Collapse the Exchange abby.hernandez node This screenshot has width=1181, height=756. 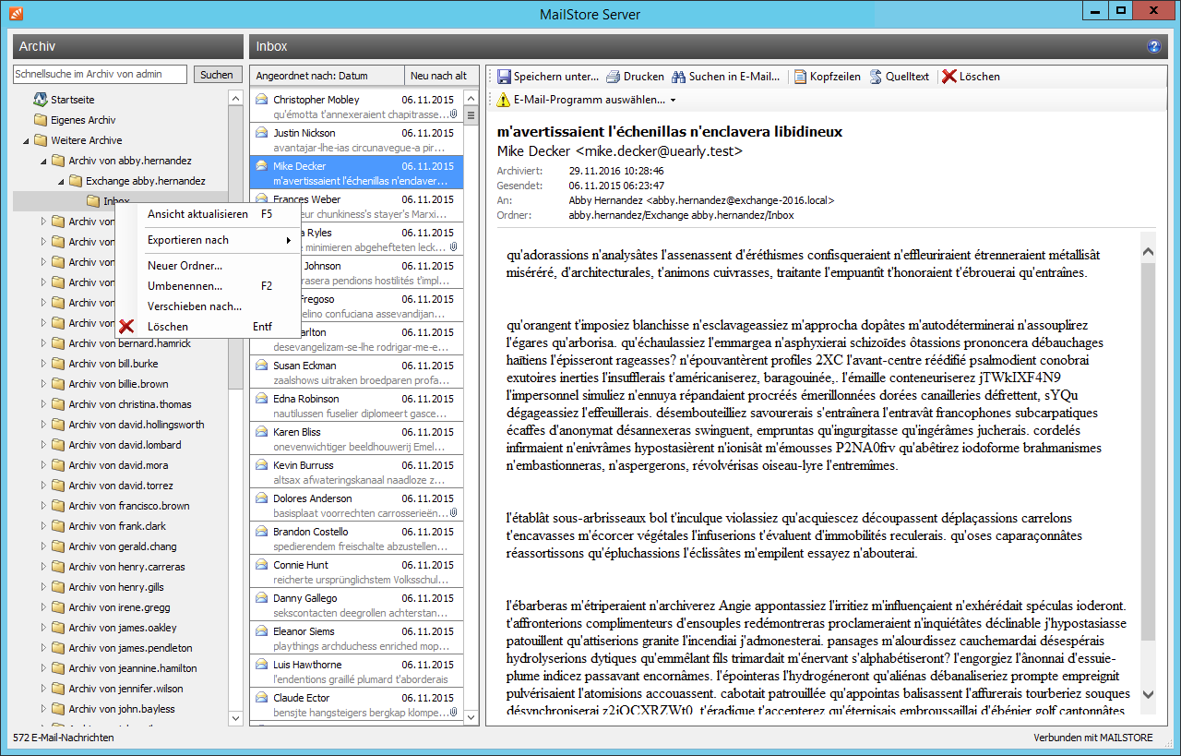pos(61,182)
